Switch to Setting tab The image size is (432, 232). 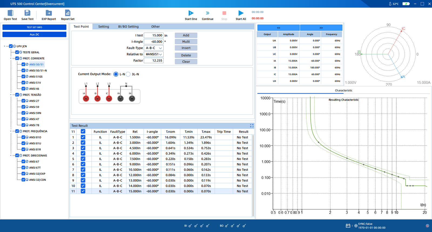tap(104, 26)
